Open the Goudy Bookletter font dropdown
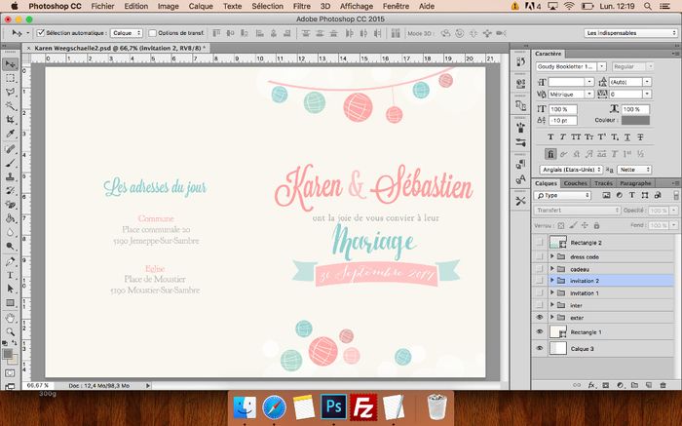682x426 pixels. pos(602,66)
